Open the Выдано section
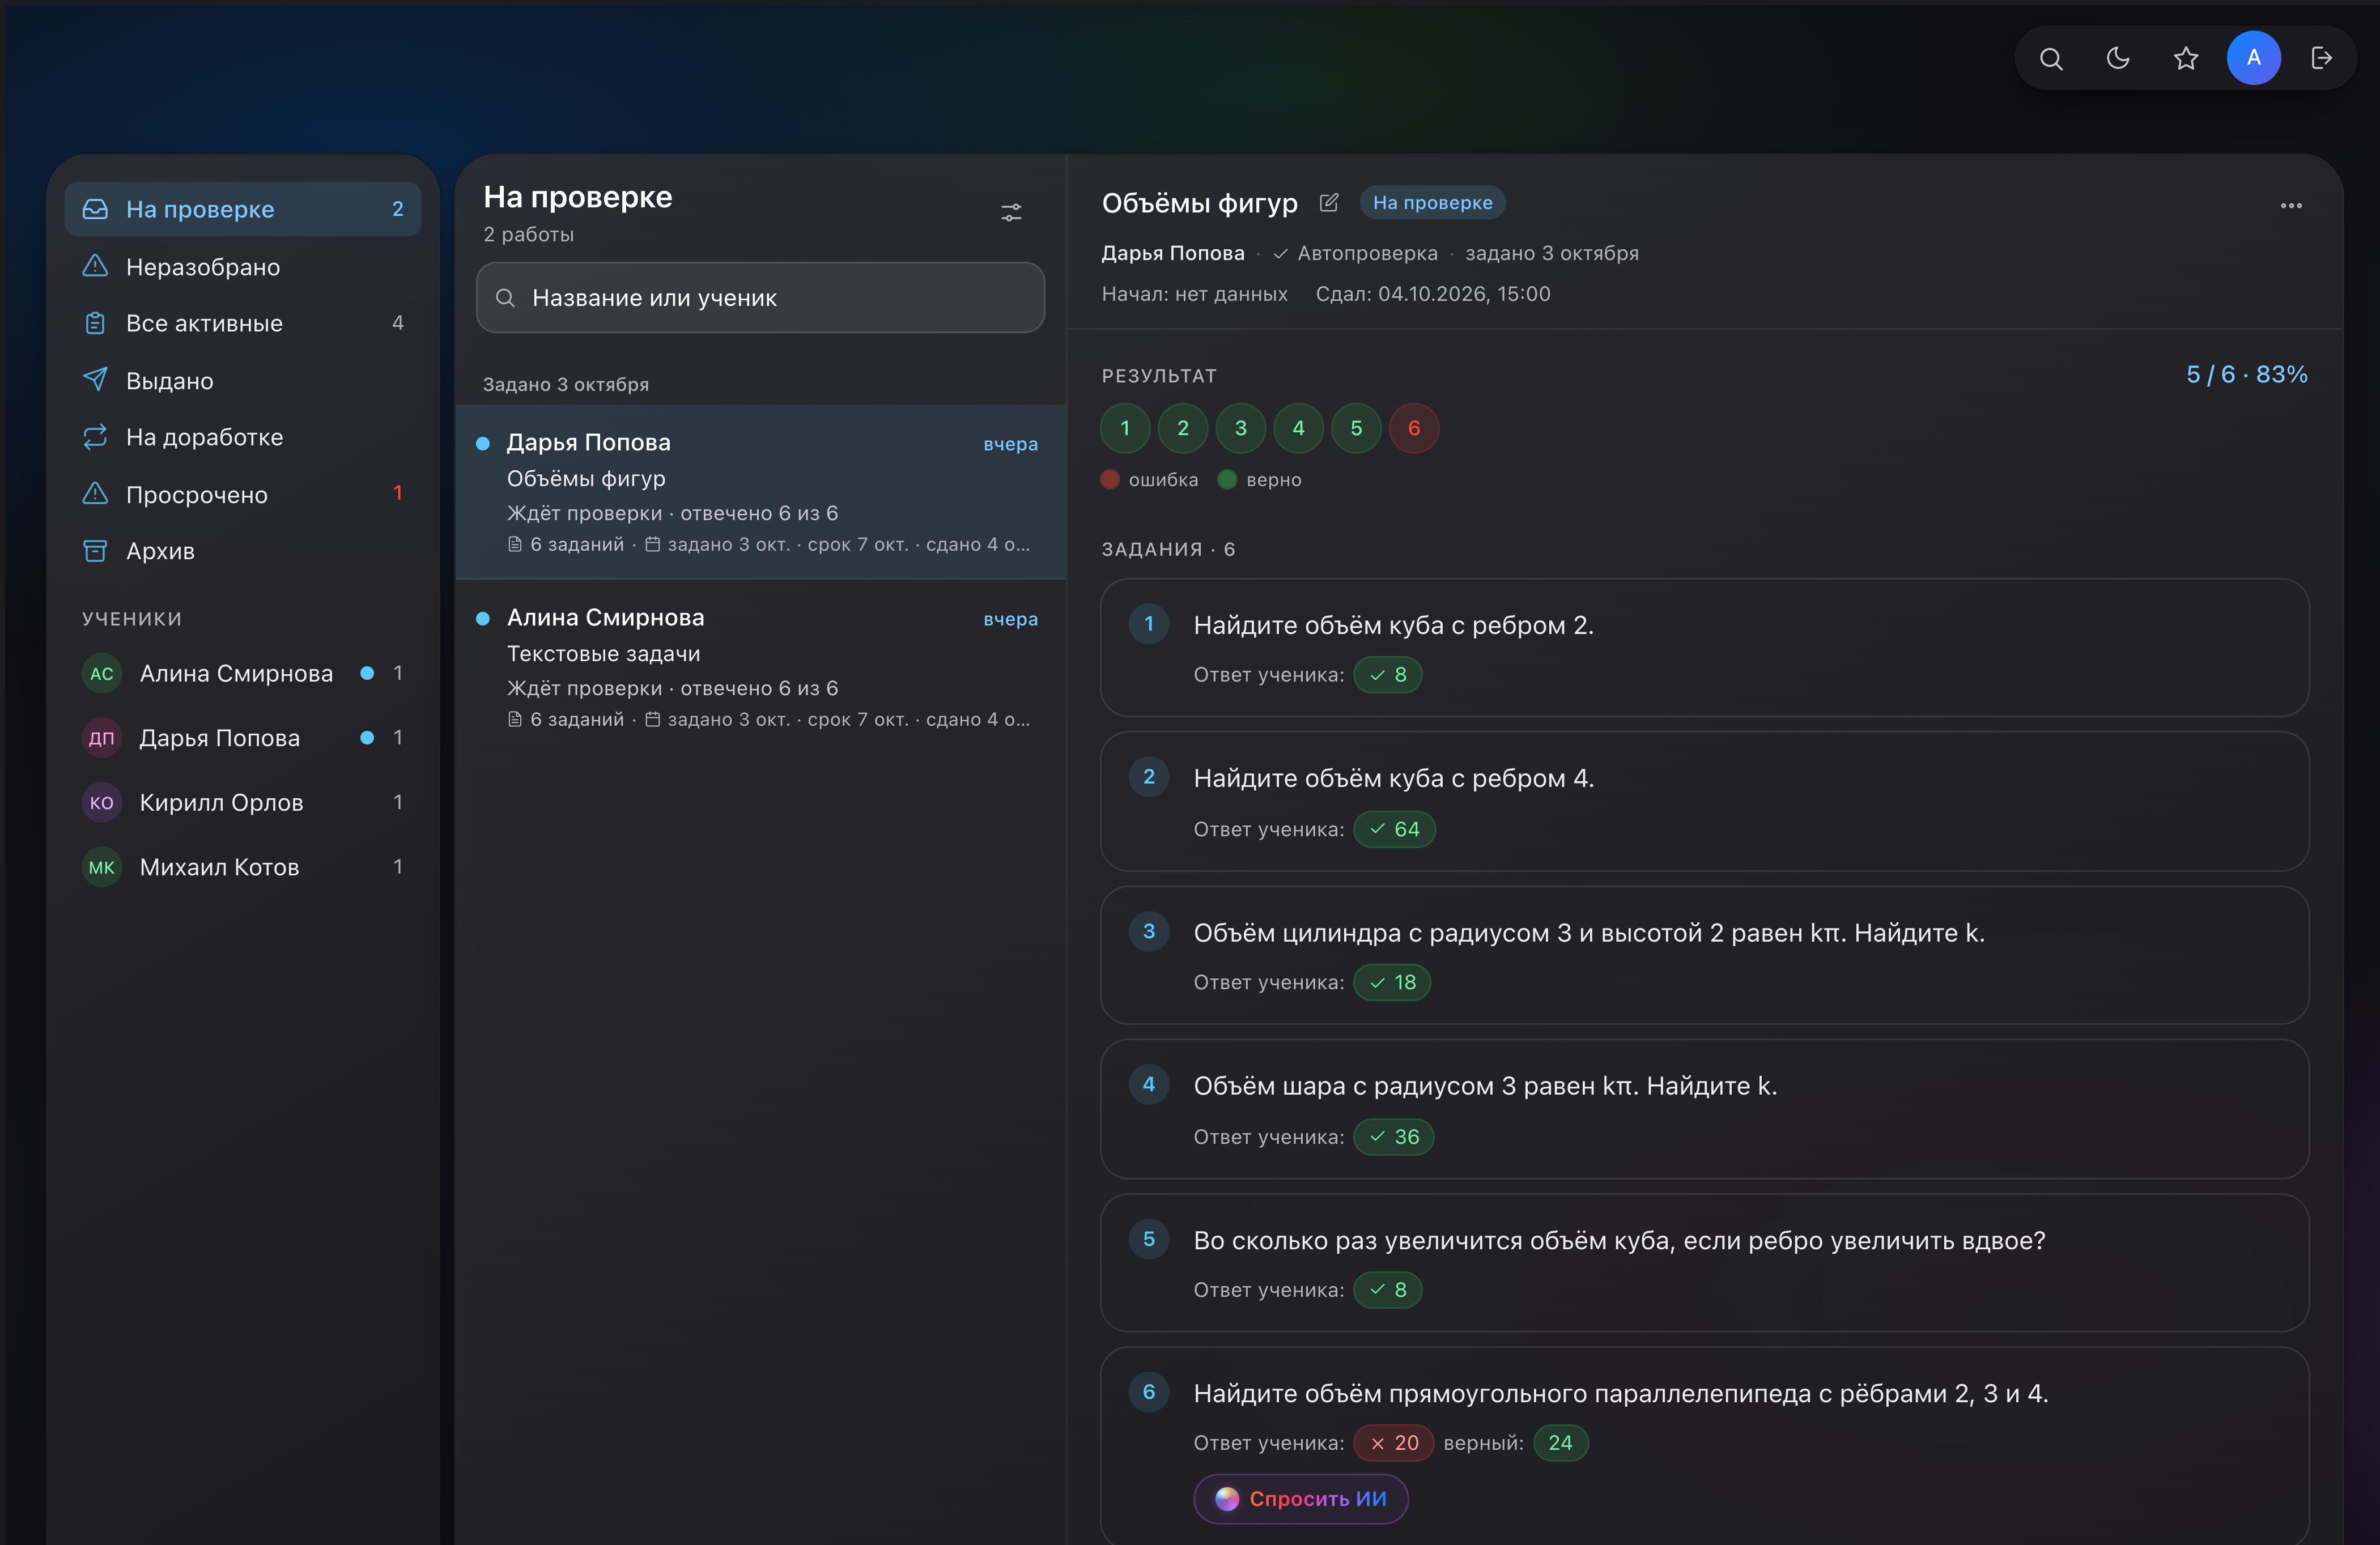Image resolution: width=2380 pixels, height=1545 pixels. coord(243,381)
